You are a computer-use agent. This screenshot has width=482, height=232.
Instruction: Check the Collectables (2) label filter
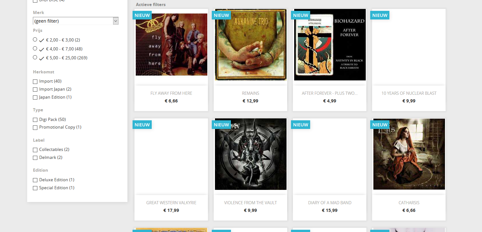pos(35,150)
